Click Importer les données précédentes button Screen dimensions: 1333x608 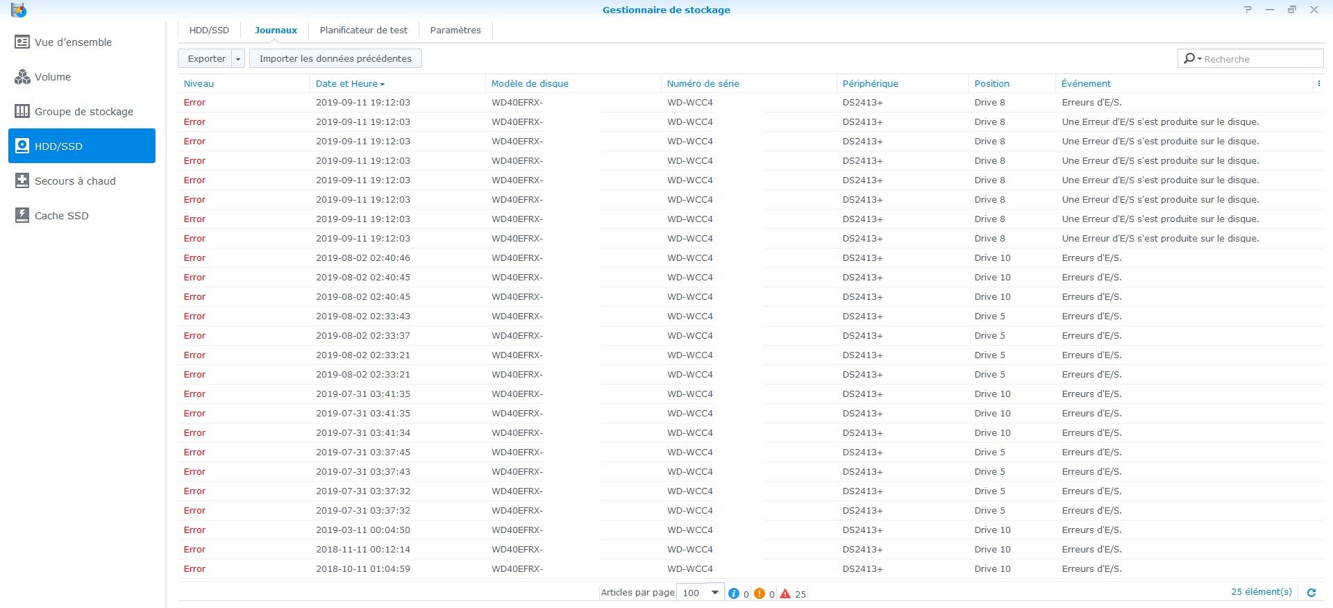335,59
